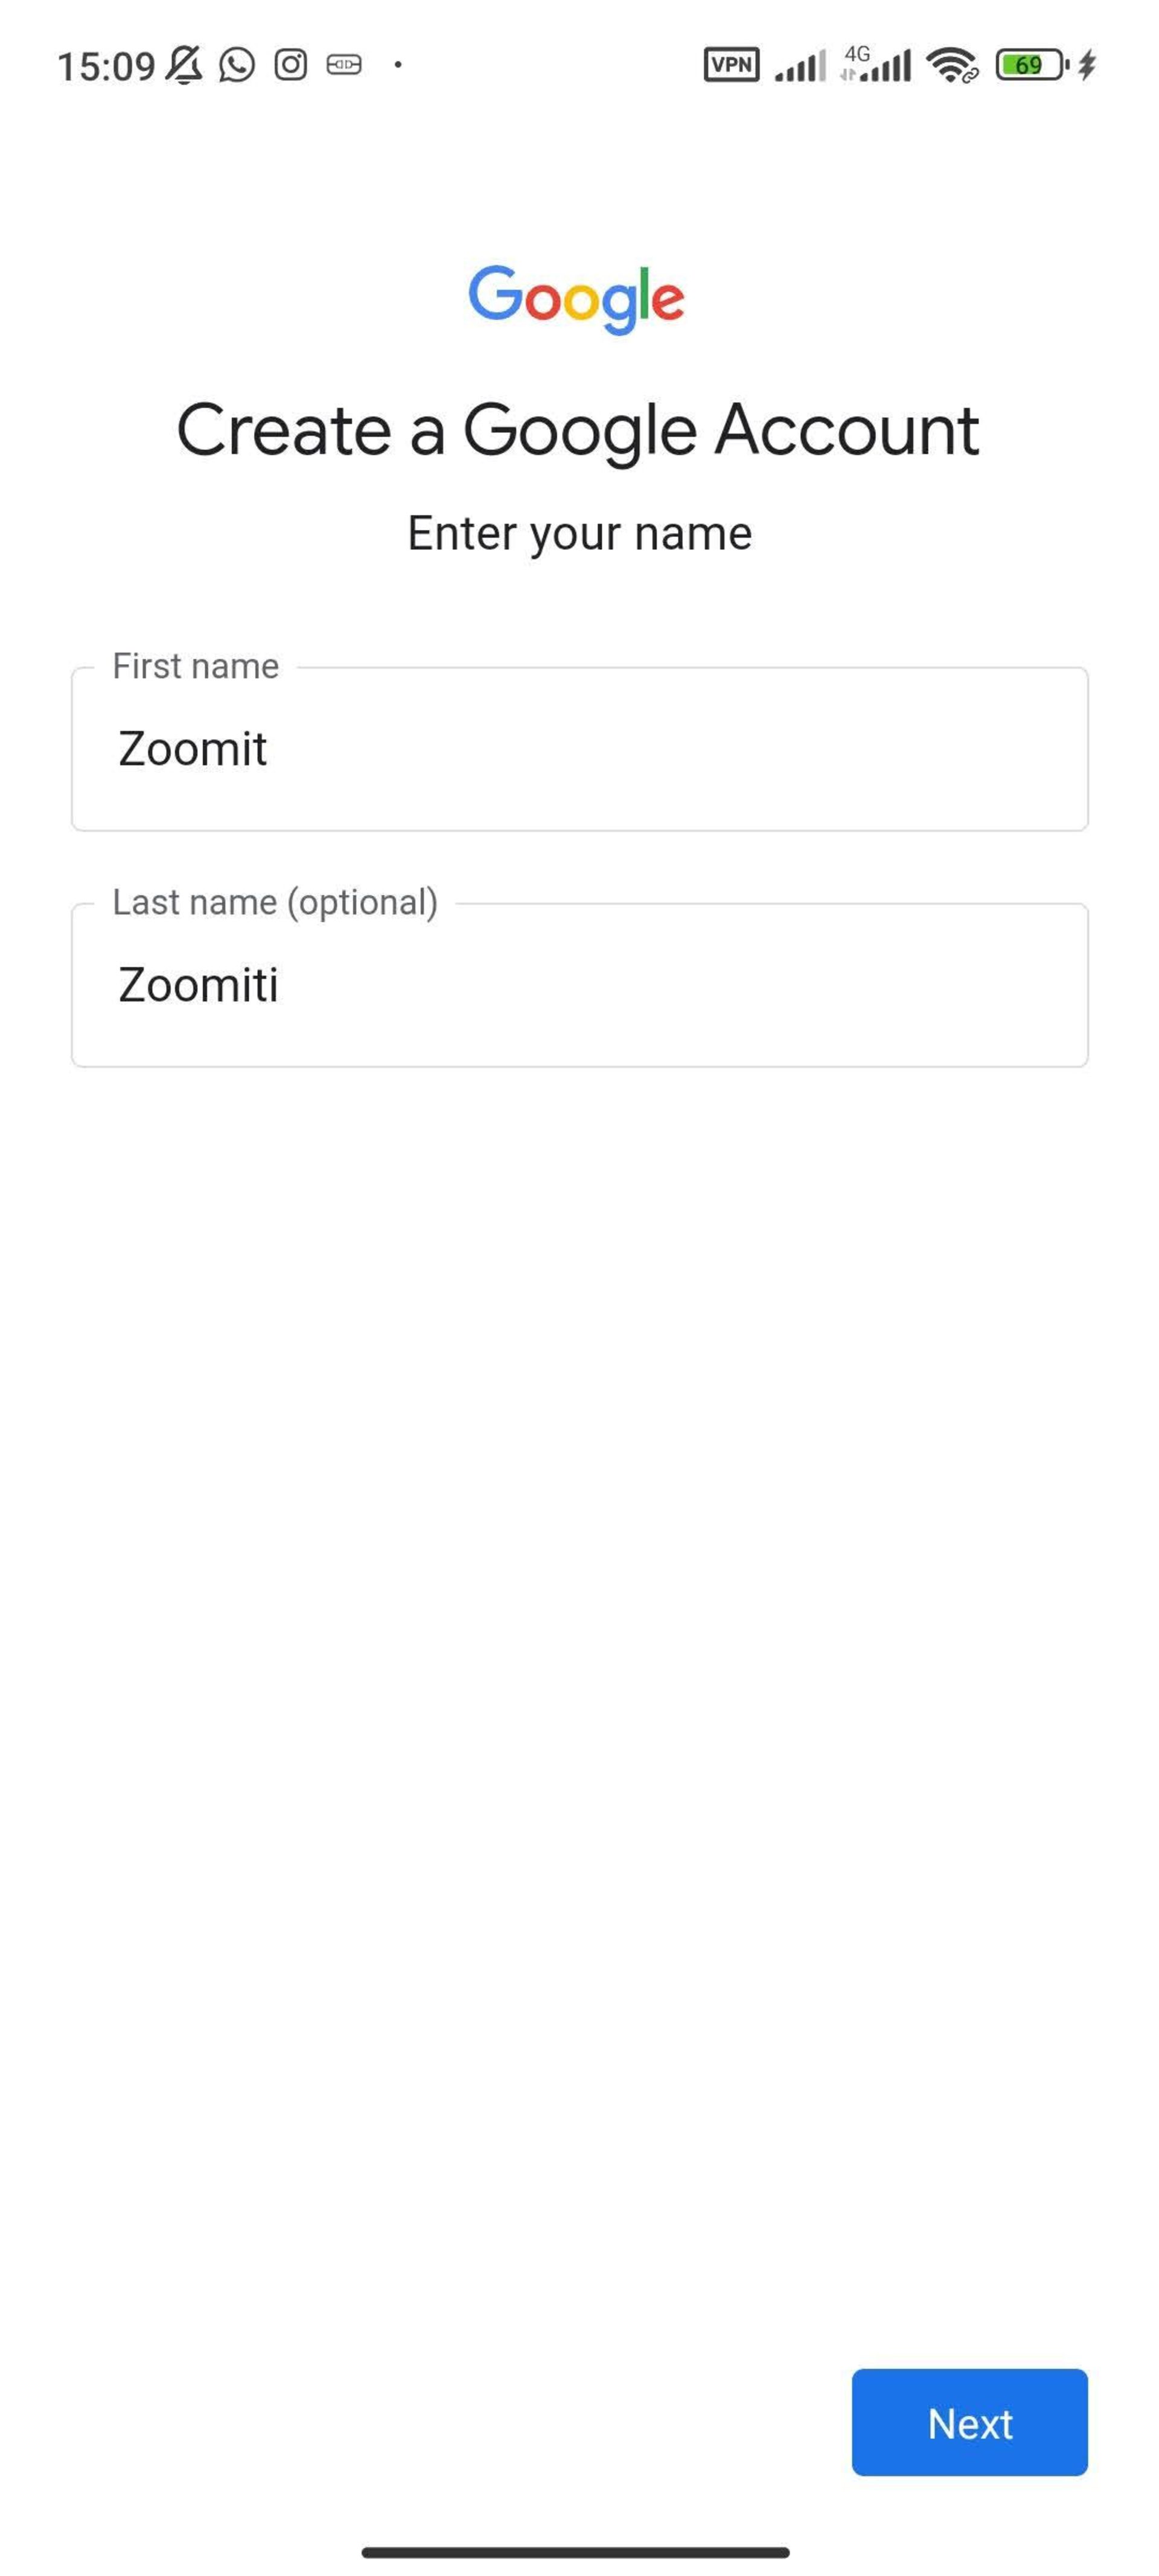Tap the 4G cellular signal icon
The height and width of the screenshot is (2576, 1159).
point(876,63)
